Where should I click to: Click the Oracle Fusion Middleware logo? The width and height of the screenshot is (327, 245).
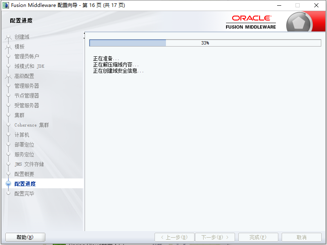point(251,22)
